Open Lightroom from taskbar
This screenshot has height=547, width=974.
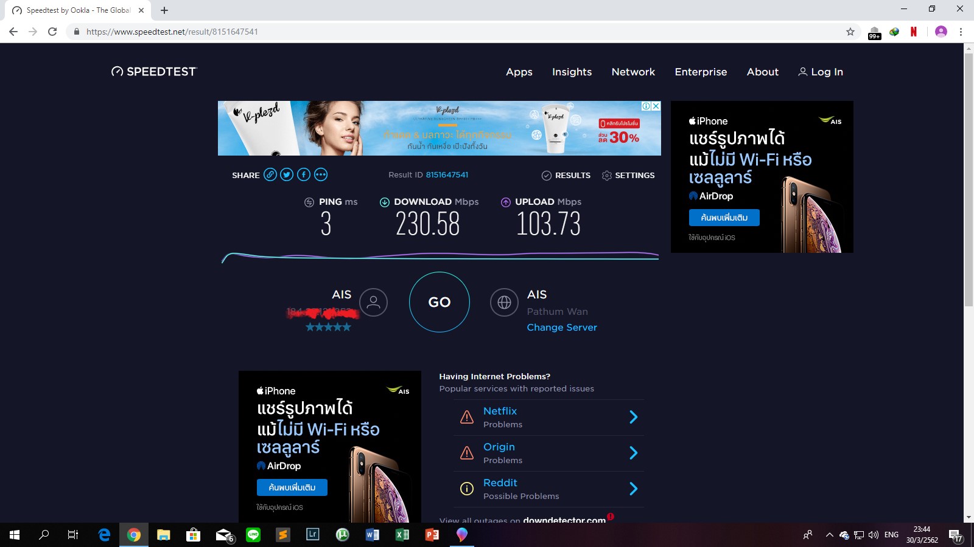point(313,535)
